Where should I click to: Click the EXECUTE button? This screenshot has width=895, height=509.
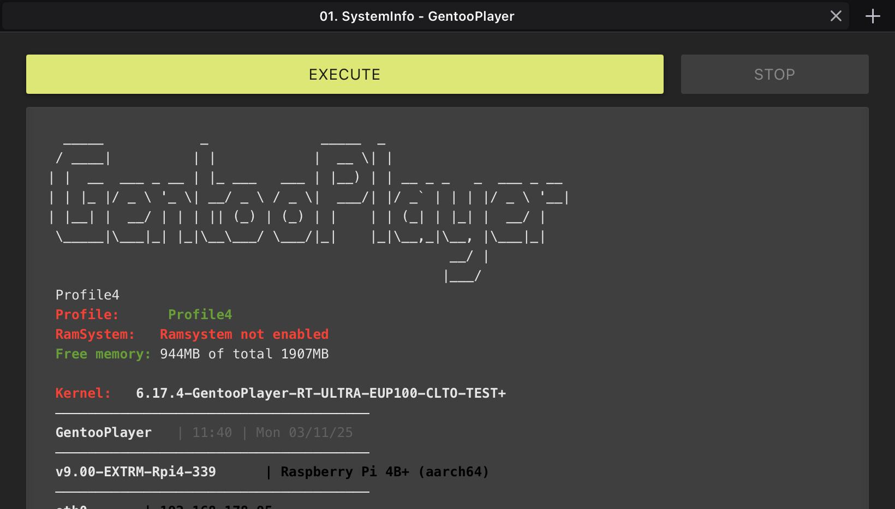pyautogui.click(x=345, y=74)
